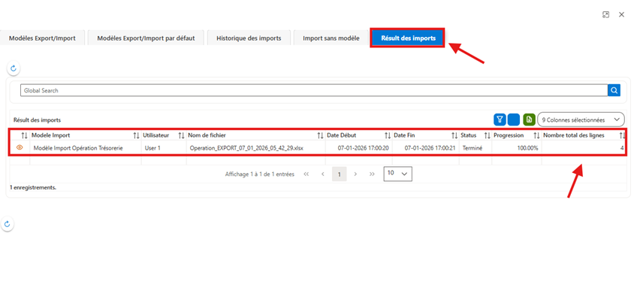
Task: Switch to the Historique des imports tab
Action: coord(249,38)
